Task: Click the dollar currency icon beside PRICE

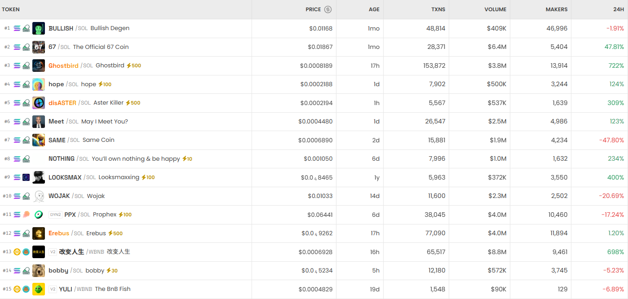Action: click(328, 9)
